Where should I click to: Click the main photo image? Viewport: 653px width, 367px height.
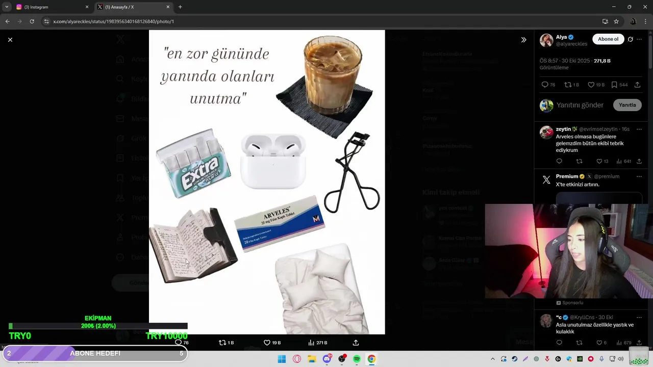point(267,182)
